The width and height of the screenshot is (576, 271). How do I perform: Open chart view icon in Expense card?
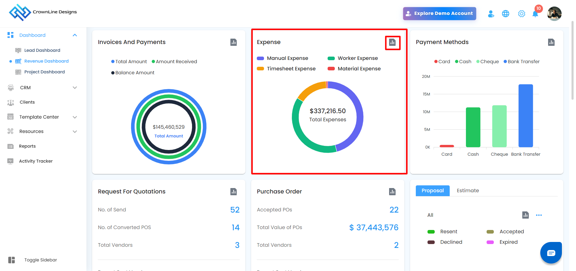392,43
